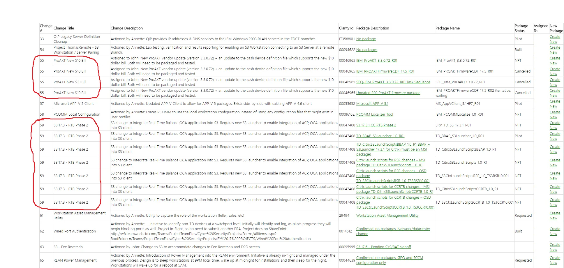564x268 pixels.
Task: Open the IBM_ProAKT_3.3.0.72_R01 package description link
Action: [x=377, y=61]
